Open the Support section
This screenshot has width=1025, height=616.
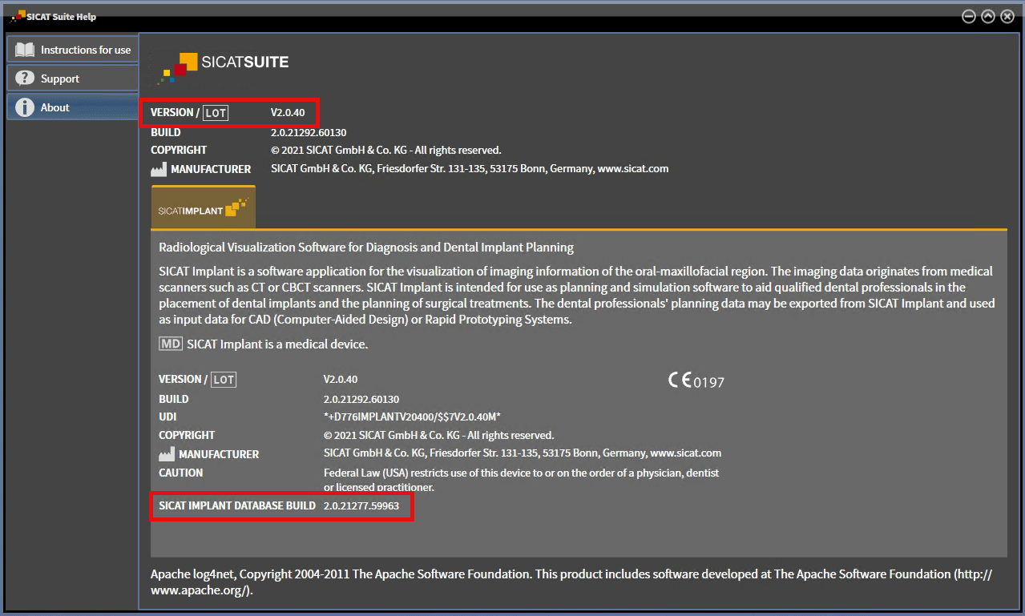pos(73,79)
